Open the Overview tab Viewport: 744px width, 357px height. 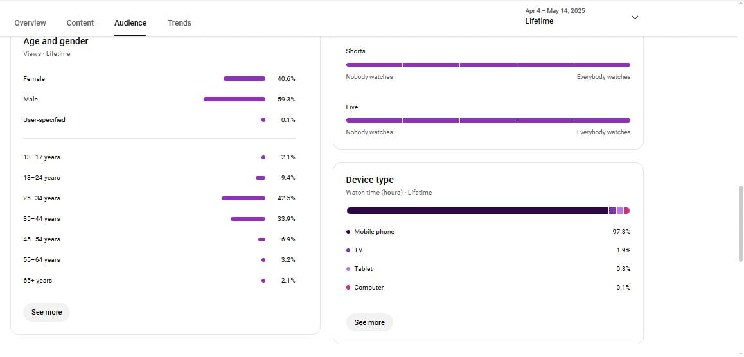[30, 23]
